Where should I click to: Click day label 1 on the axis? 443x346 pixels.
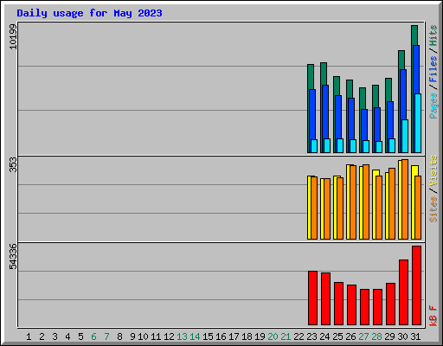pos(29,336)
